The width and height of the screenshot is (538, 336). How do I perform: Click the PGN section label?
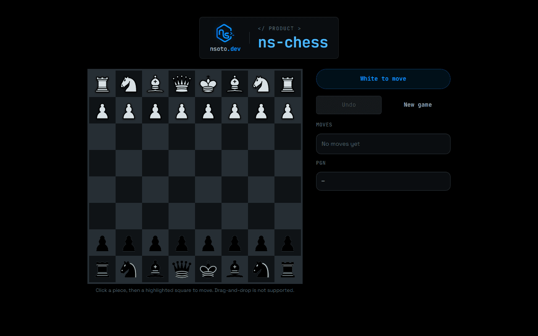click(x=321, y=163)
